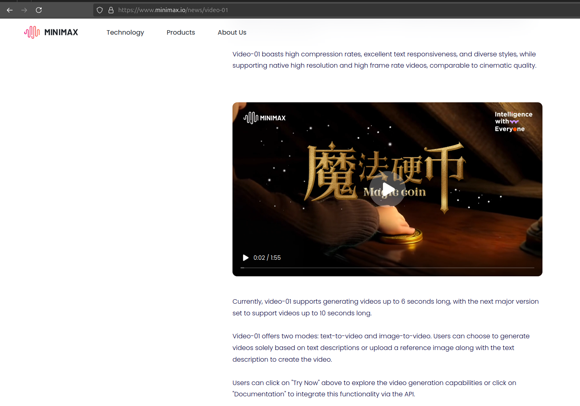This screenshot has height=406, width=580.
Task: Click the 0:02 / 1:55 time display
Action: coord(267,258)
